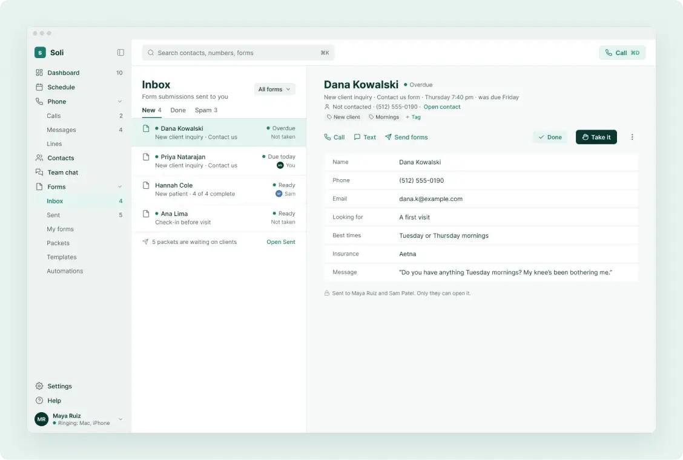The height and width of the screenshot is (460, 683).
Task: Click the phone number (512) 555-0190 field value
Action: point(421,180)
